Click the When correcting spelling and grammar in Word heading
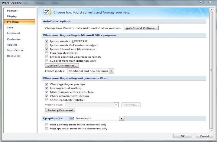Screen dimensions: 217x142 click(75, 78)
